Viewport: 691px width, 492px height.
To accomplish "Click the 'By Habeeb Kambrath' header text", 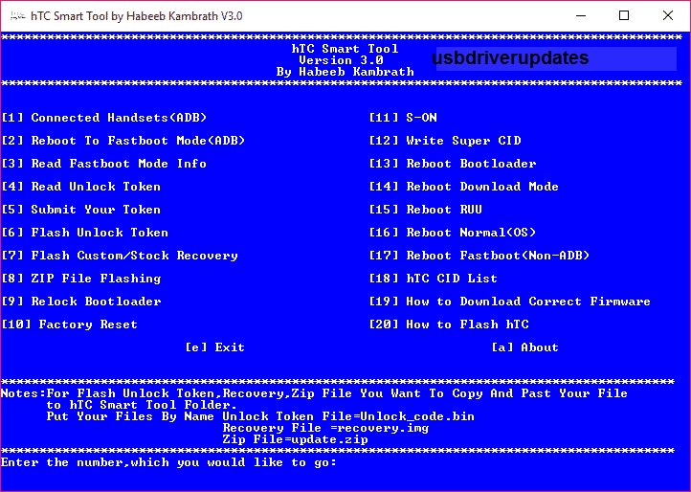I will click(x=345, y=72).
